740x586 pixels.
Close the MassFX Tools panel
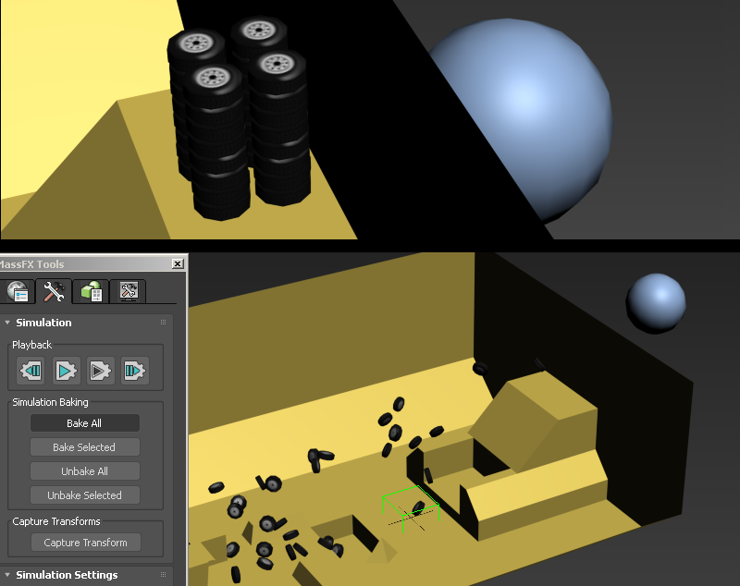click(178, 263)
